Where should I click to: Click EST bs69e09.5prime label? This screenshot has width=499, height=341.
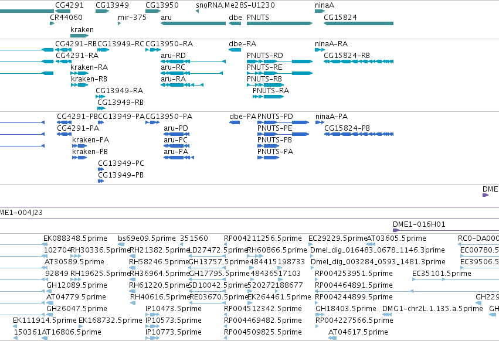tap(147, 238)
